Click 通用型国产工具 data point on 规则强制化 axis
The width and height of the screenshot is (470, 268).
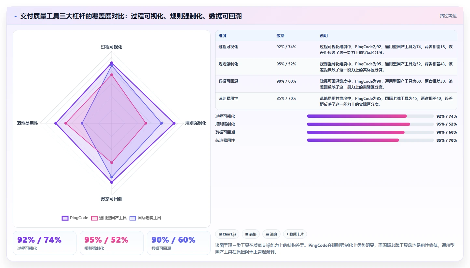tap(146, 123)
